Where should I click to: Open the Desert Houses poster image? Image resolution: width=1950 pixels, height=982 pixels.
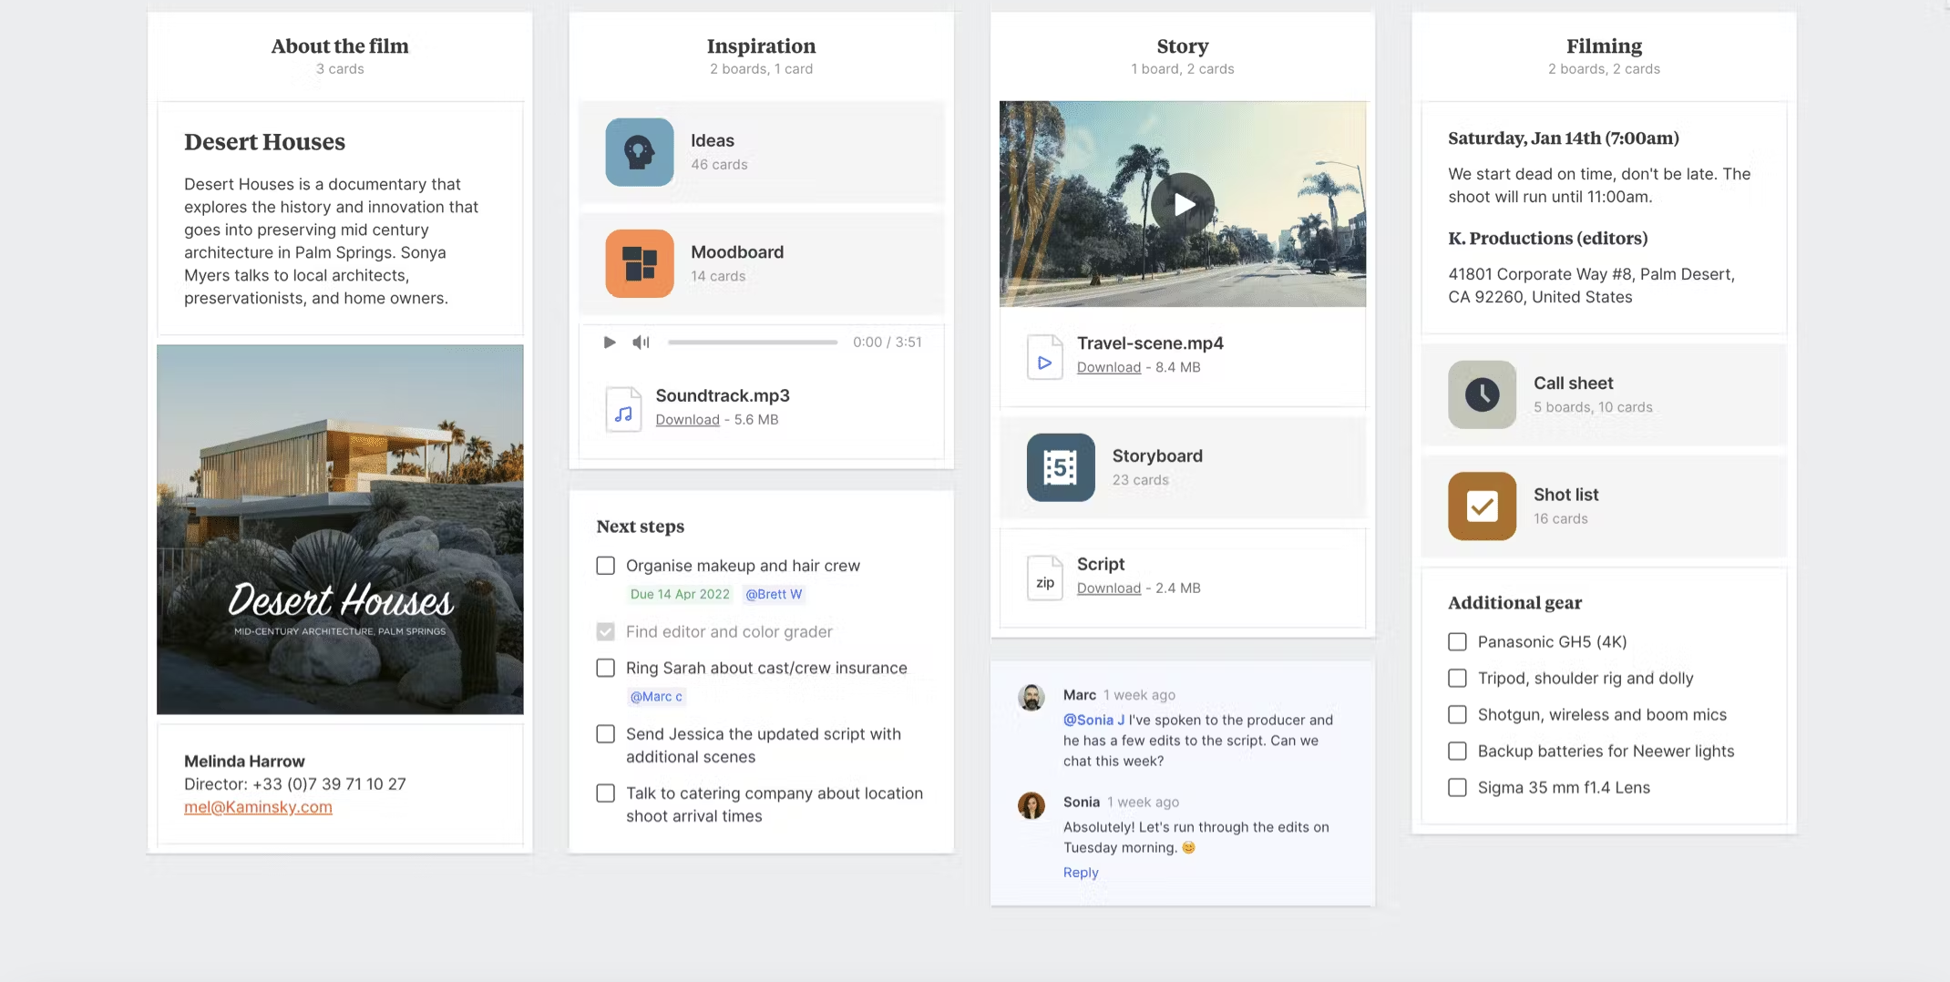click(340, 529)
